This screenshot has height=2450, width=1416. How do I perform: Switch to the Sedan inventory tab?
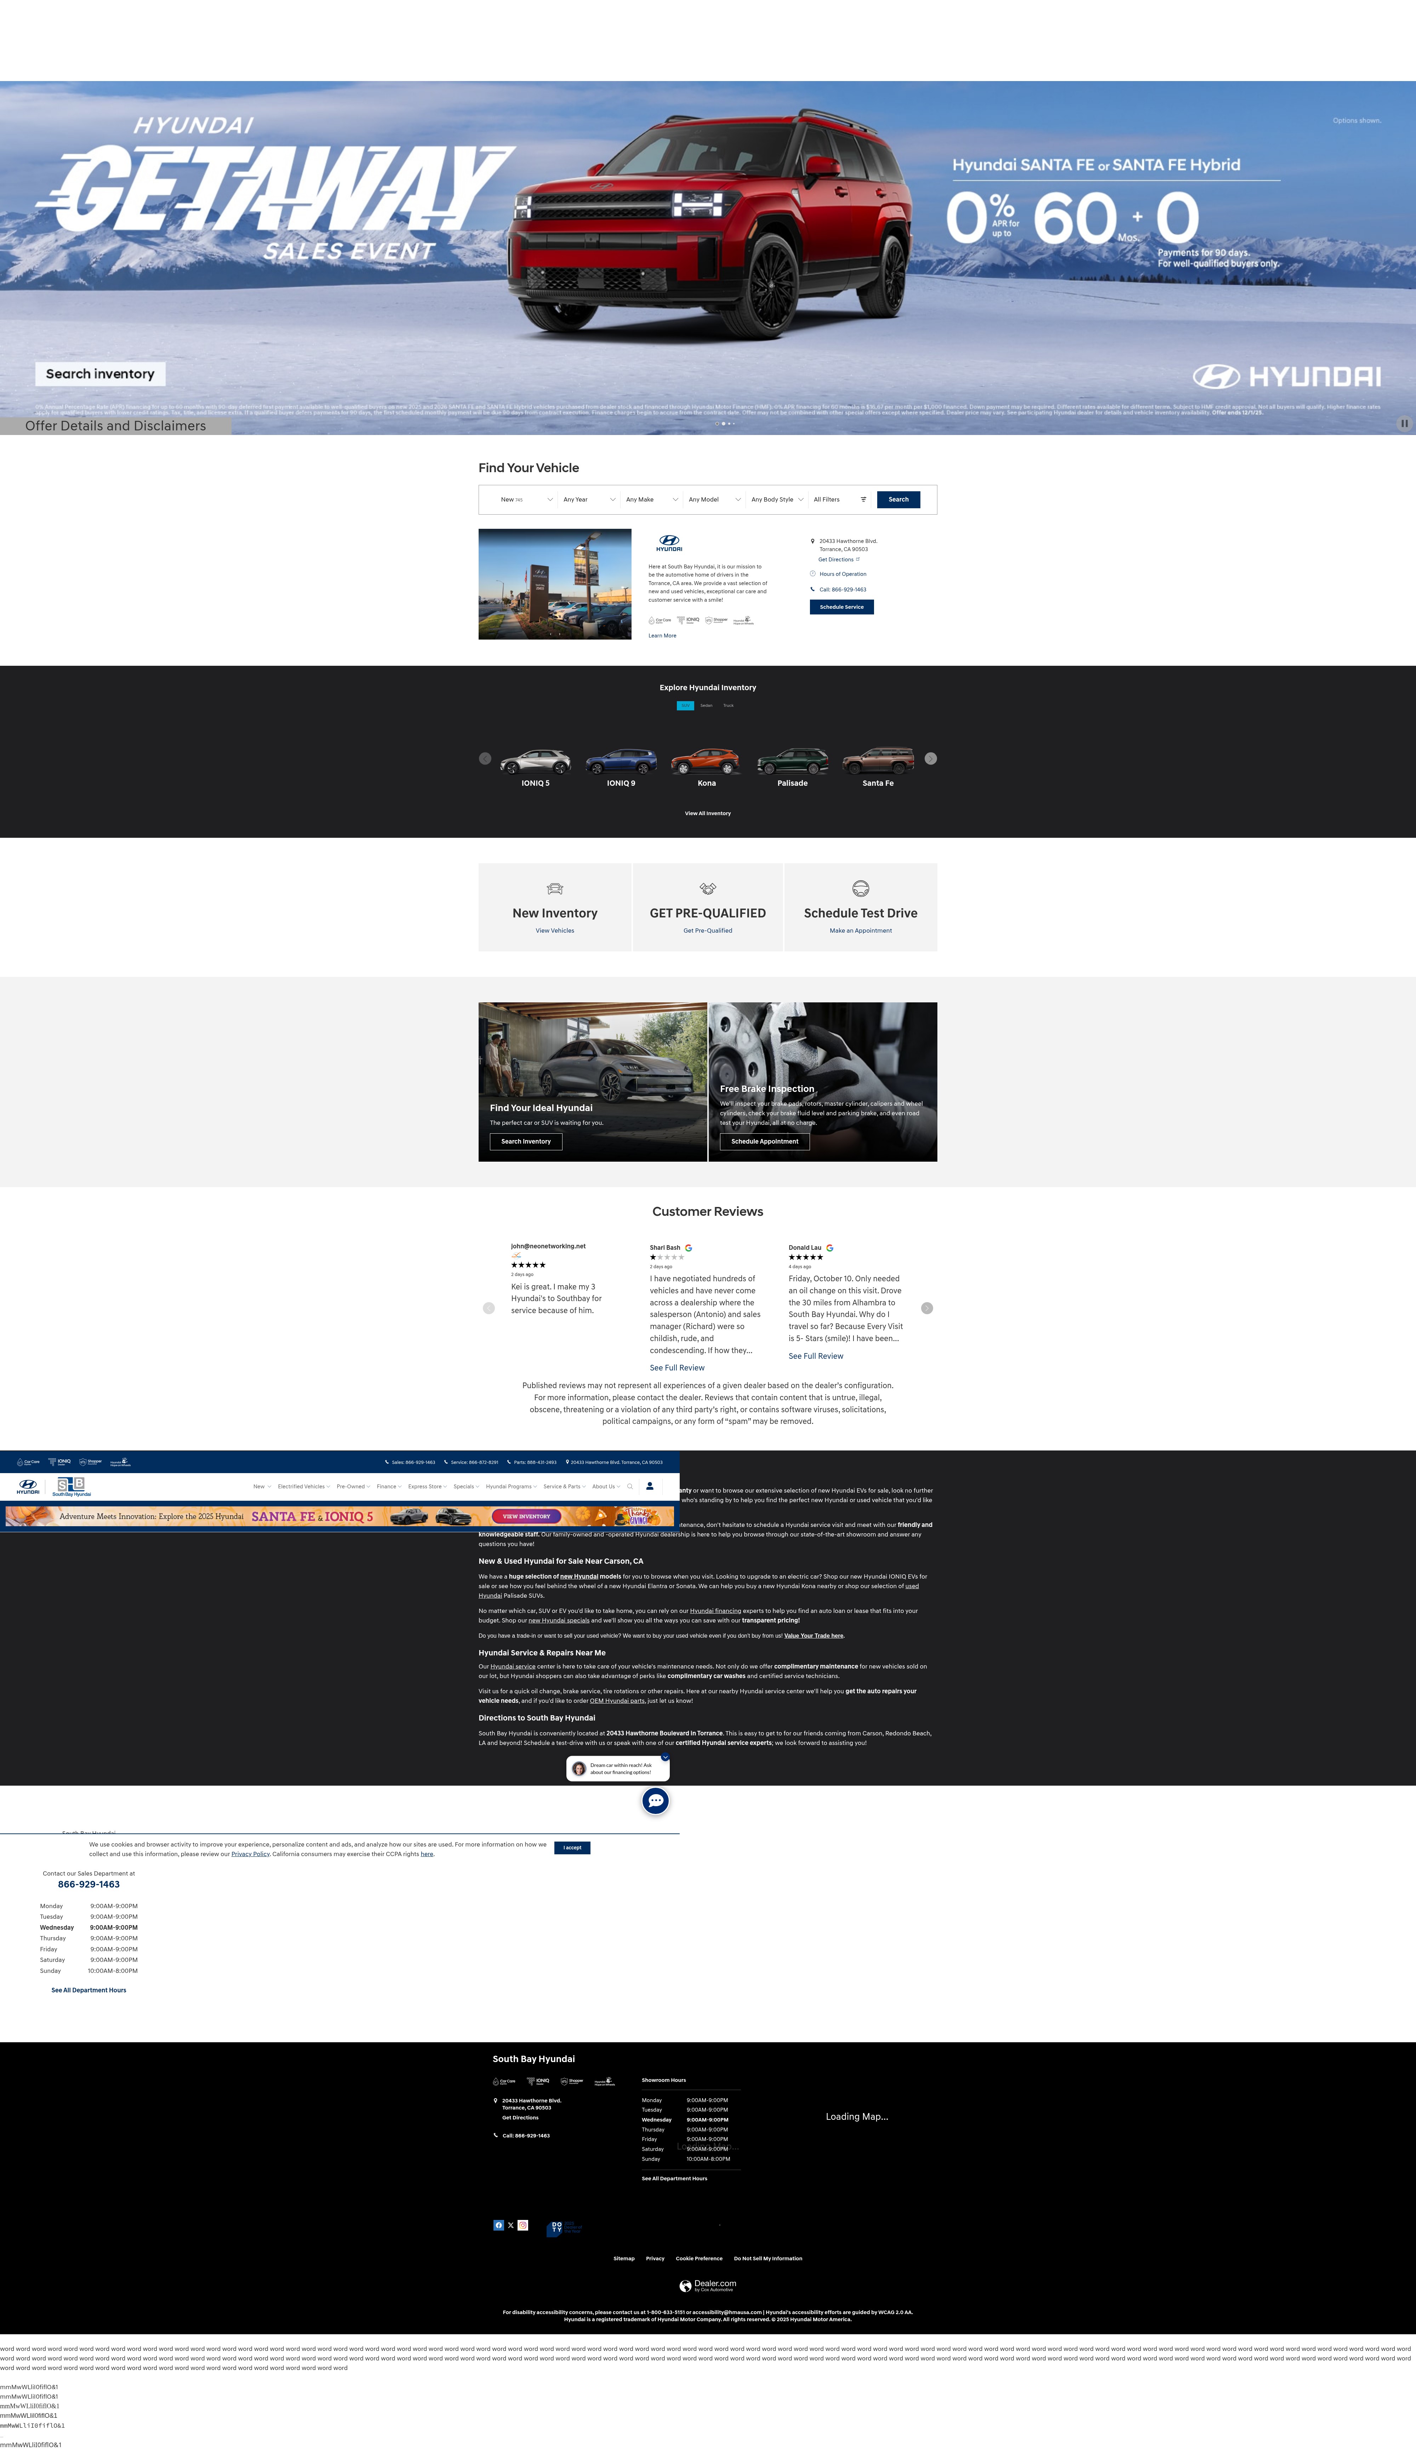(706, 706)
